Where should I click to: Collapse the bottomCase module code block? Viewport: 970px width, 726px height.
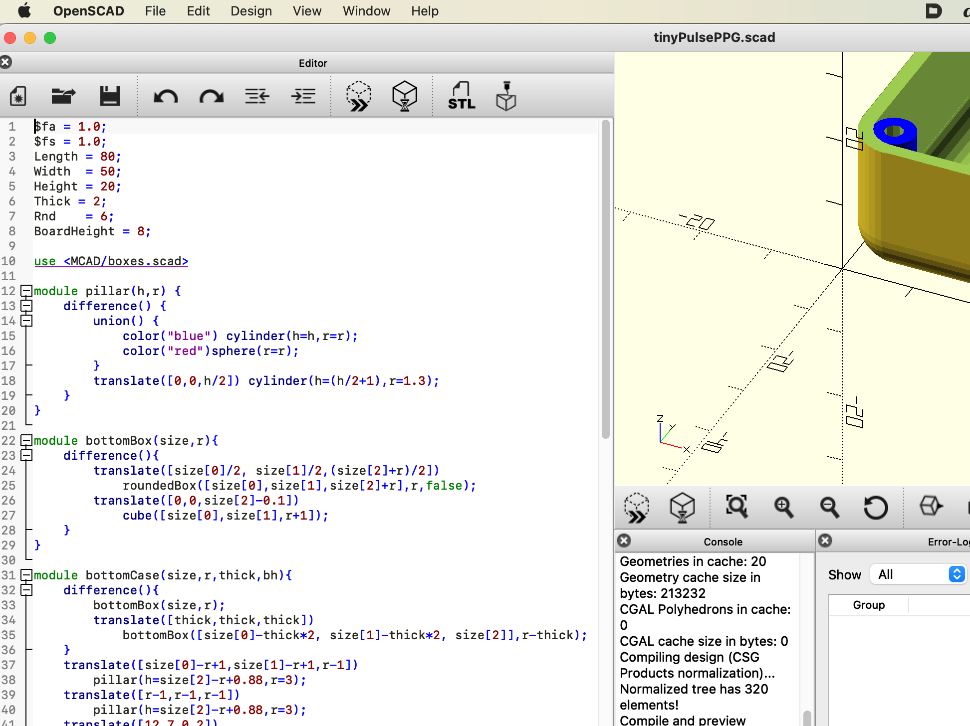[26, 575]
